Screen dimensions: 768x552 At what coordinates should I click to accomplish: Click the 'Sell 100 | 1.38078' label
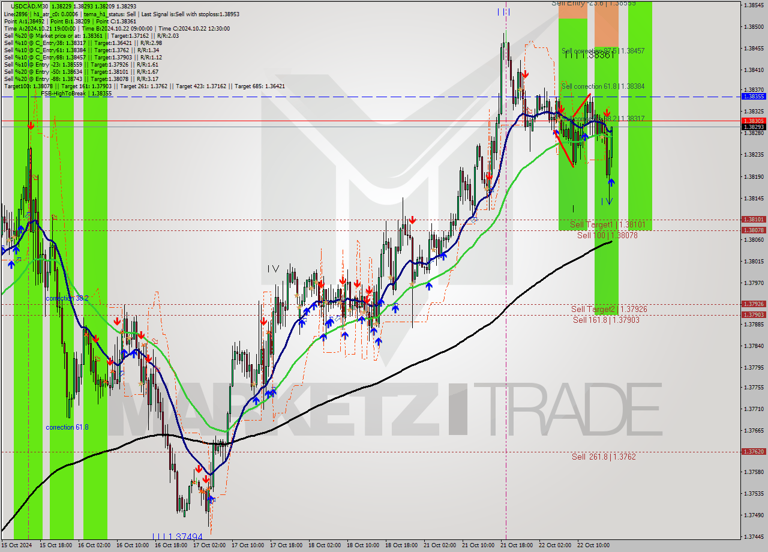coord(607,235)
